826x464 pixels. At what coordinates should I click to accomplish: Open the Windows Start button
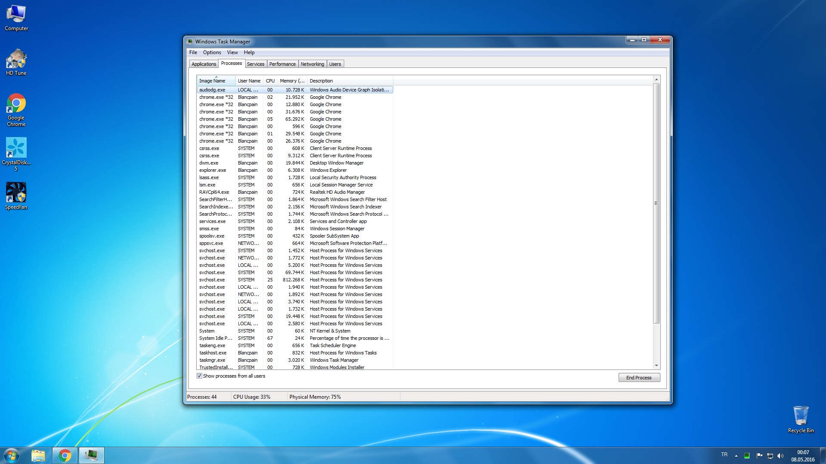tap(11, 455)
